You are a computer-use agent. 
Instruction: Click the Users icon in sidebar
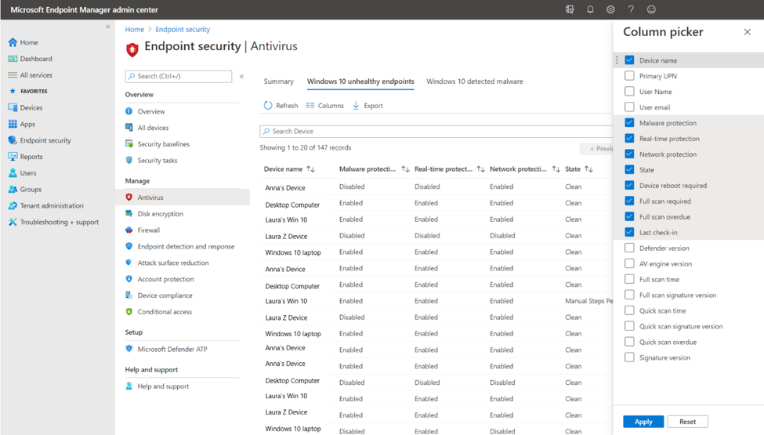tap(13, 173)
